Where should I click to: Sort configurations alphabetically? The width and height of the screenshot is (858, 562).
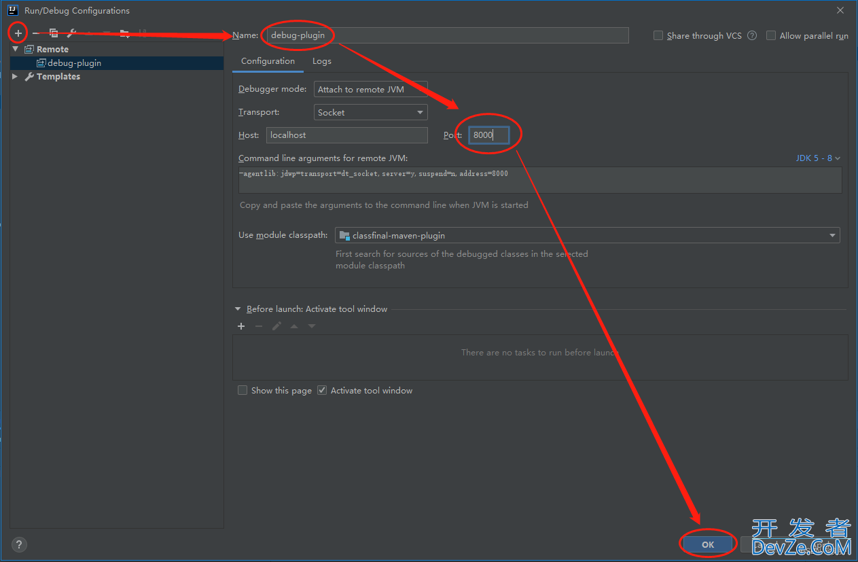[142, 33]
